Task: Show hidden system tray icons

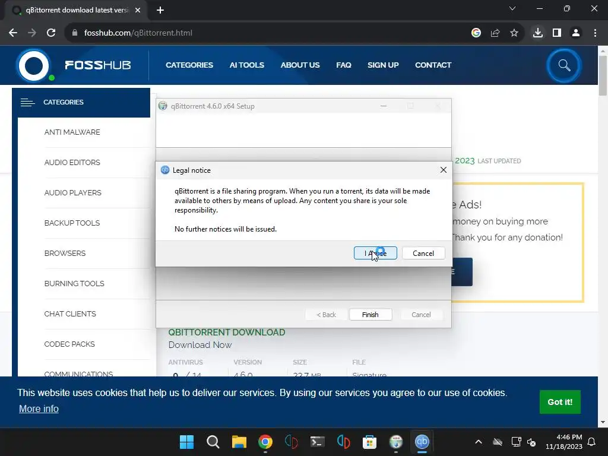Action: click(x=479, y=442)
